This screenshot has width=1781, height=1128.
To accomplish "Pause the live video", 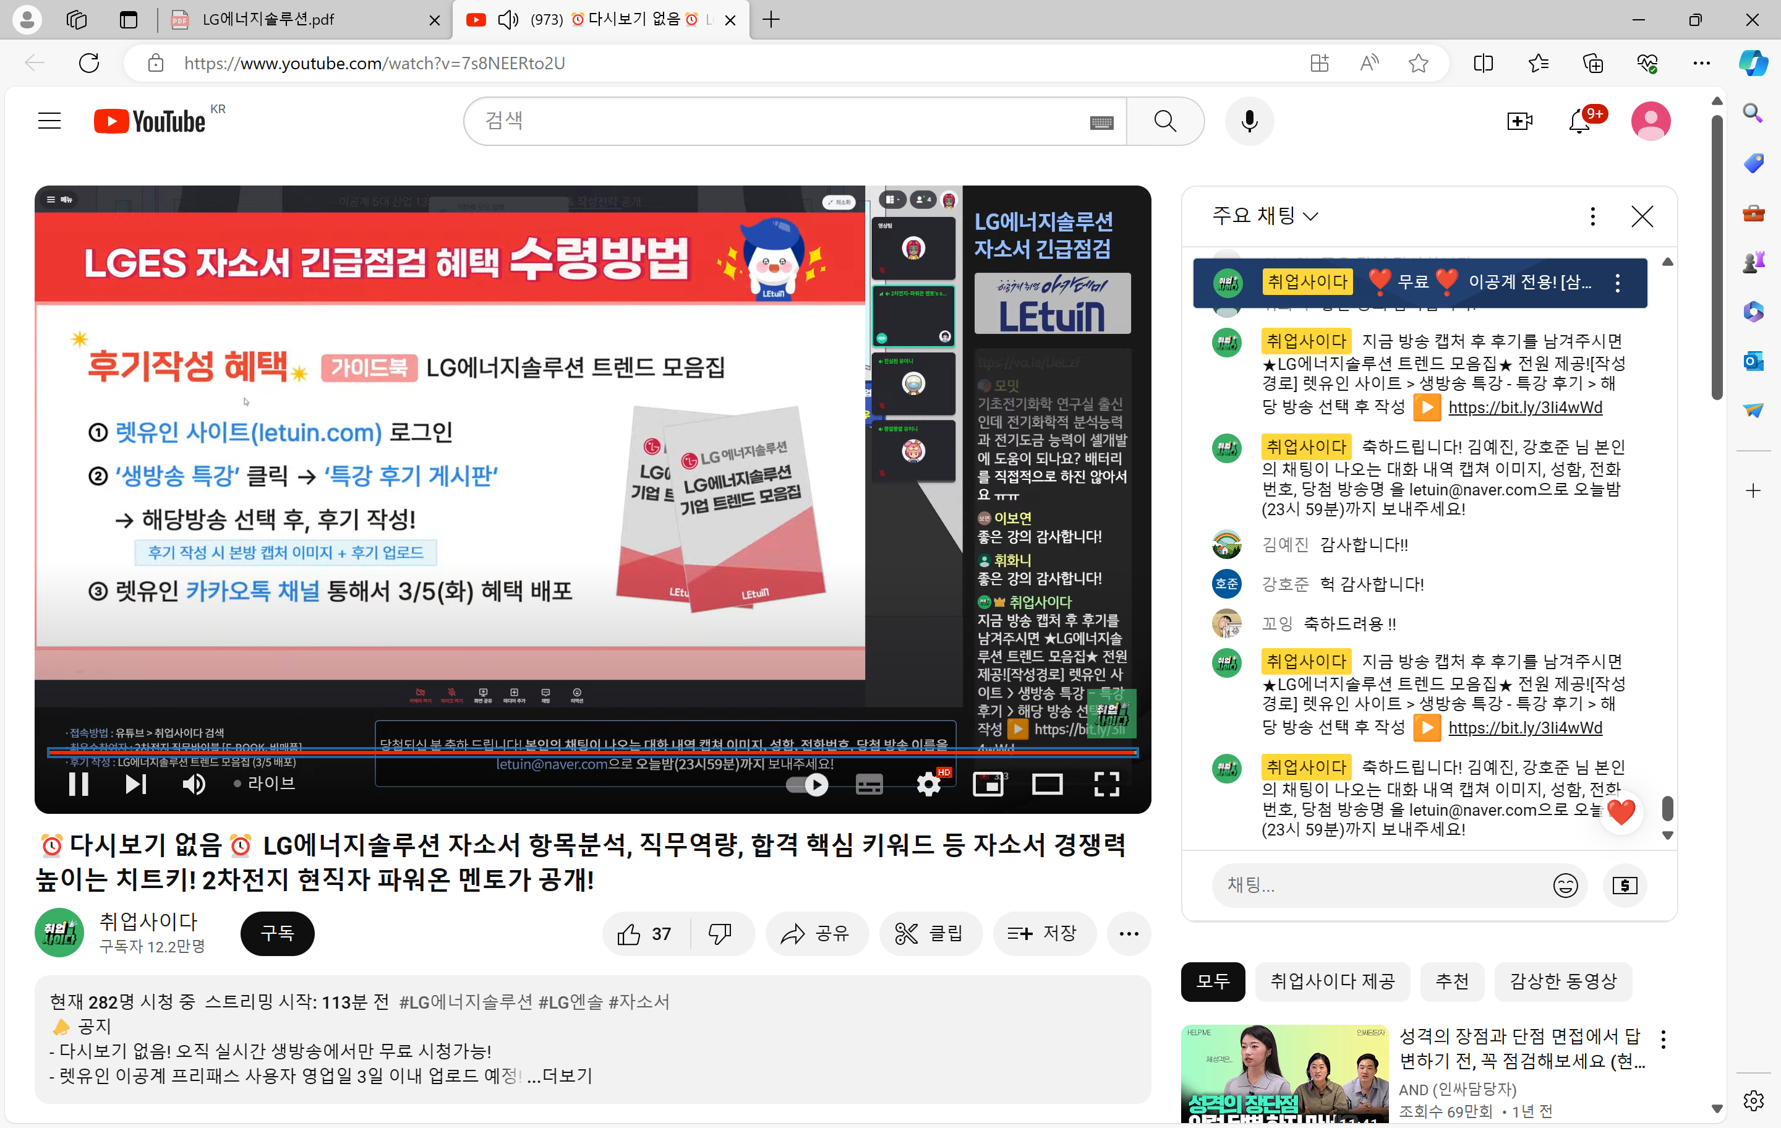I will [x=79, y=784].
